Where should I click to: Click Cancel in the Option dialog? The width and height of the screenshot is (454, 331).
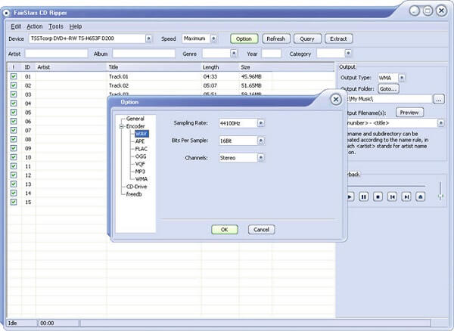pos(262,230)
